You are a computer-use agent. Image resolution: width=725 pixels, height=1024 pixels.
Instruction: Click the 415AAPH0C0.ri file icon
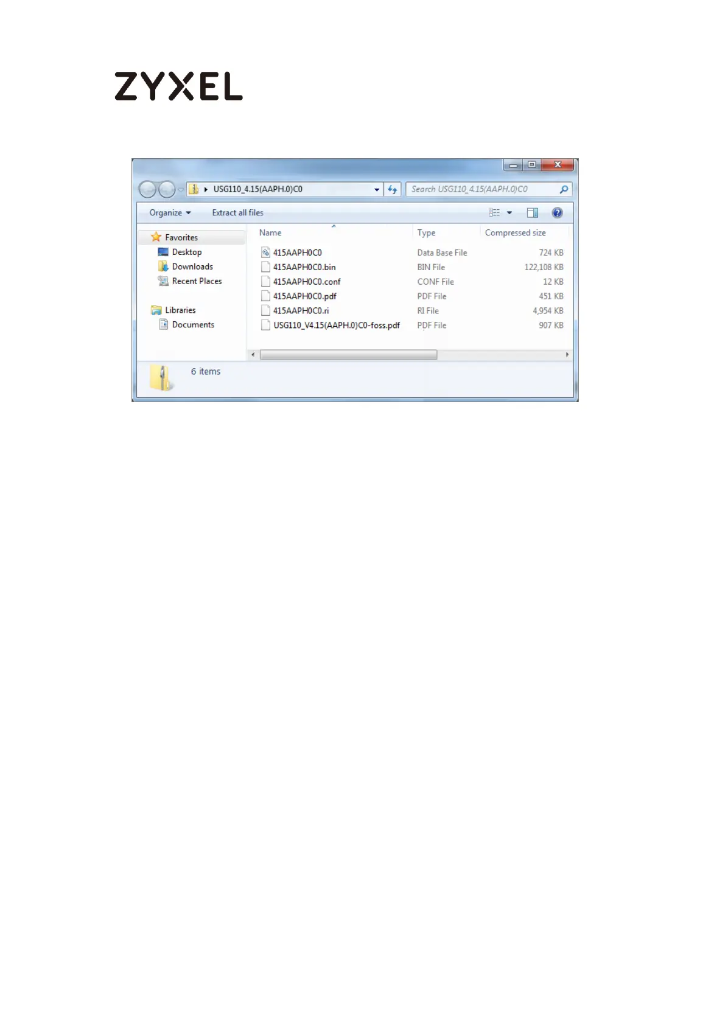point(265,311)
